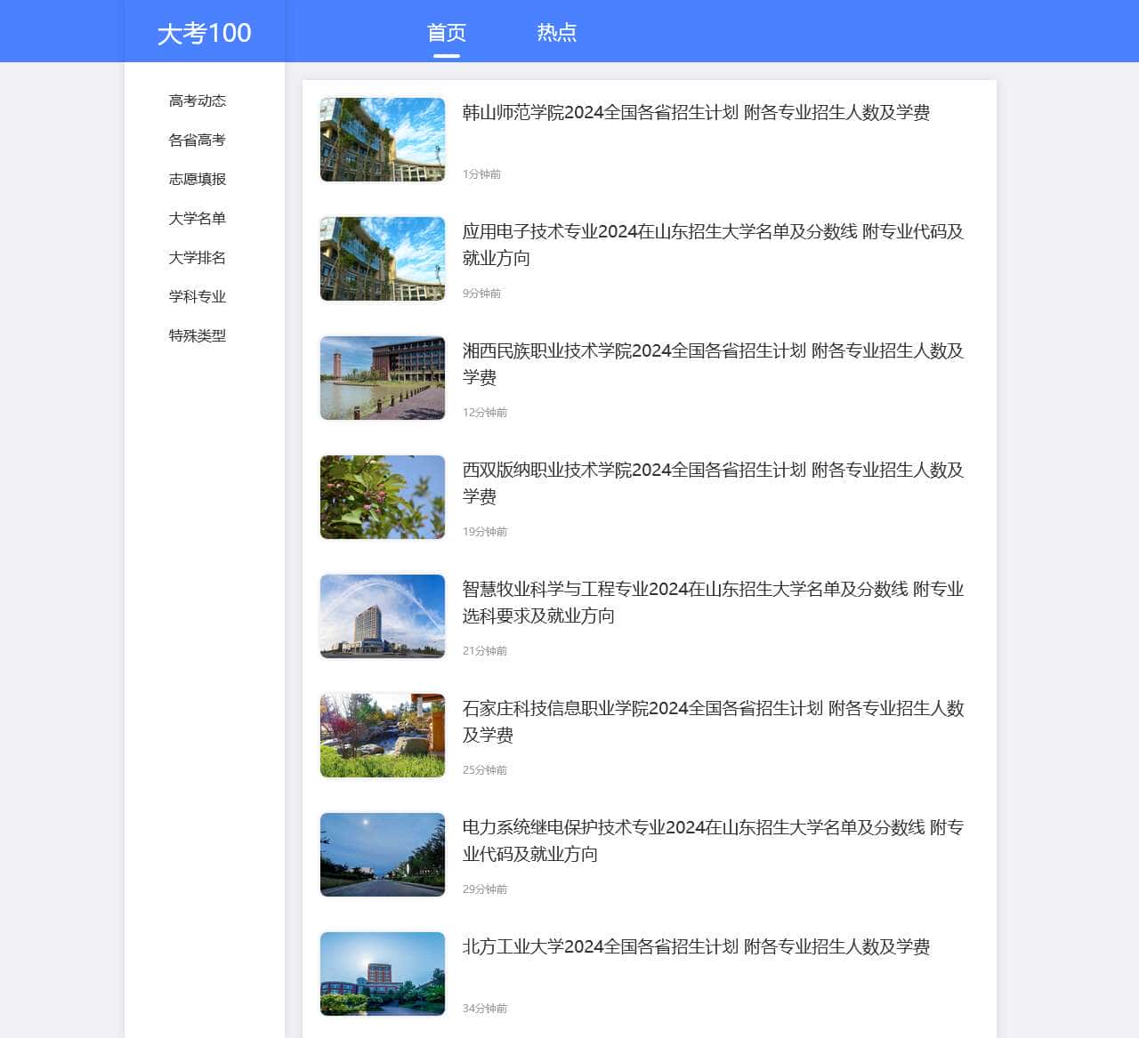Switch to the 热点 tab

pos(556,32)
